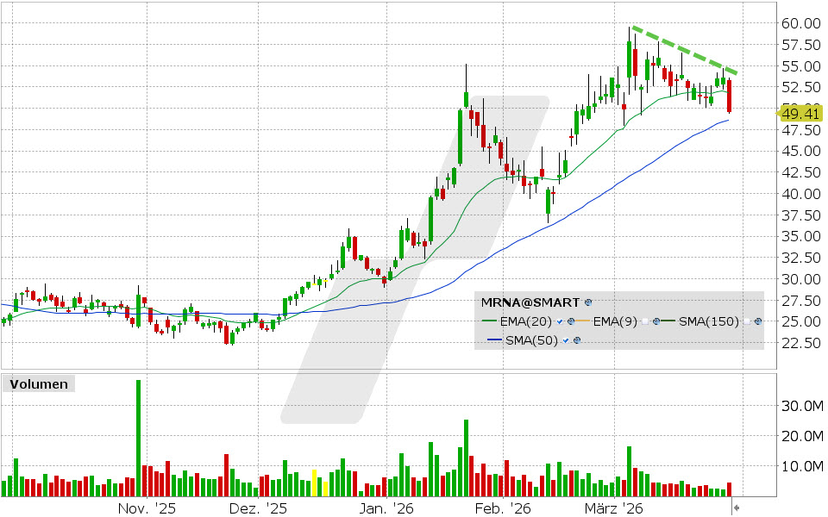Enable the EMA(9) indicator checkbox

tap(644, 321)
